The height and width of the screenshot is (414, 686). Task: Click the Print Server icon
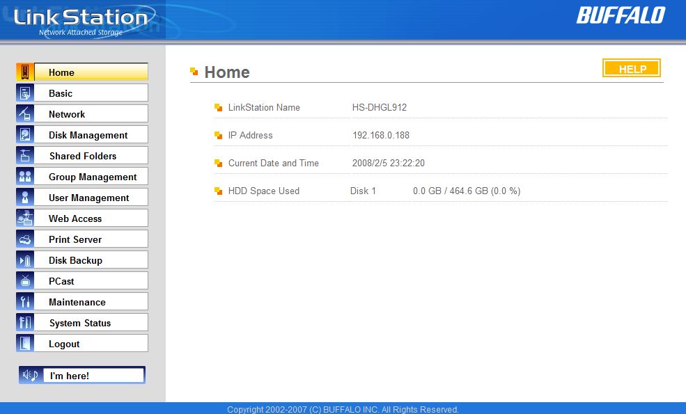25,239
